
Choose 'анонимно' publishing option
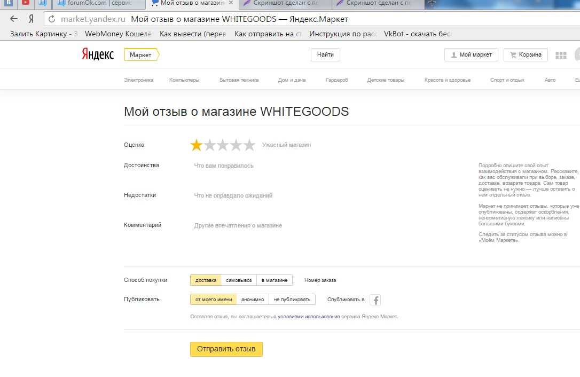pos(253,300)
